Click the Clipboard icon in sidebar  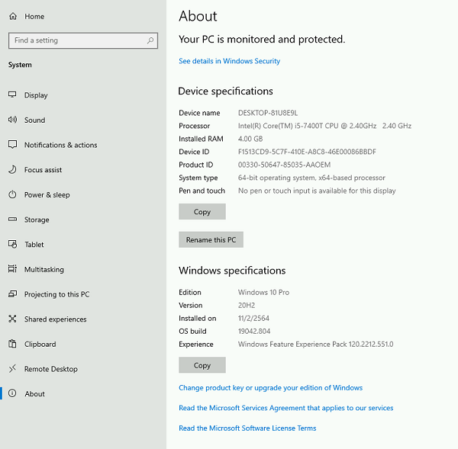pyautogui.click(x=12, y=344)
